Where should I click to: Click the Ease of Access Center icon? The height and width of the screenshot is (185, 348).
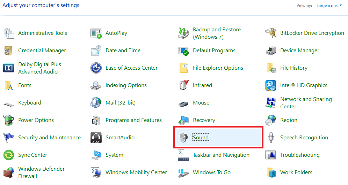(x=96, y=68)
